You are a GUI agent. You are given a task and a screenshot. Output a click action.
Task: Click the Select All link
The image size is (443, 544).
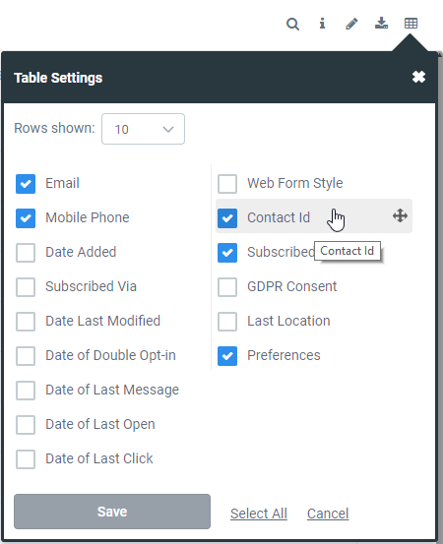(259, 514)
